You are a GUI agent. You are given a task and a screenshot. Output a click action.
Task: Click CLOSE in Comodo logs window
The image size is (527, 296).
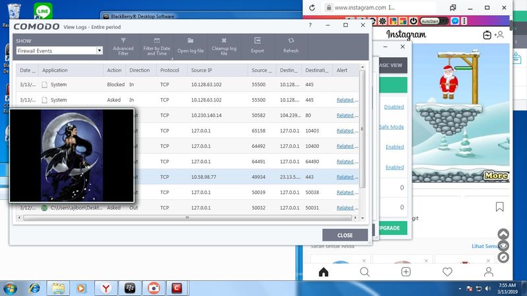(345, 235)
